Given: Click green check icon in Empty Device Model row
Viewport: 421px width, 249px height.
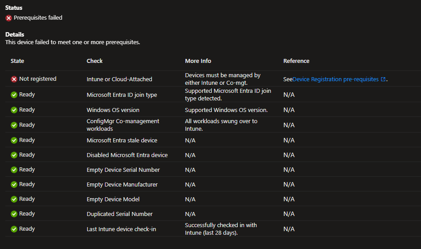Looking at the screenshot, I should tap(14, 199).
